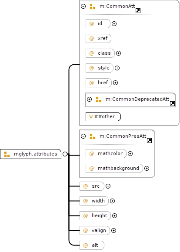The width and height of the screenshot is (180, 252).
Task: Click the ##other any-attribute symbol
Action: pos(91,117)
